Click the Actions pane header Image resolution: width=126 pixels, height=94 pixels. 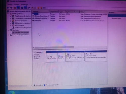[x=117, y=13]
